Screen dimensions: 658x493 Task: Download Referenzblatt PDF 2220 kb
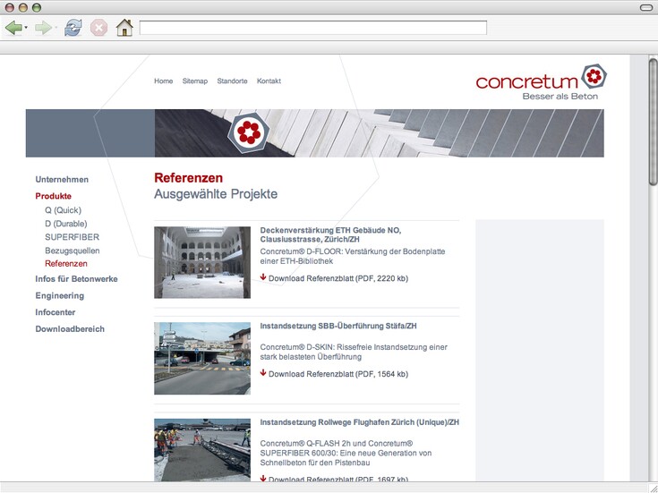[338, 278]
